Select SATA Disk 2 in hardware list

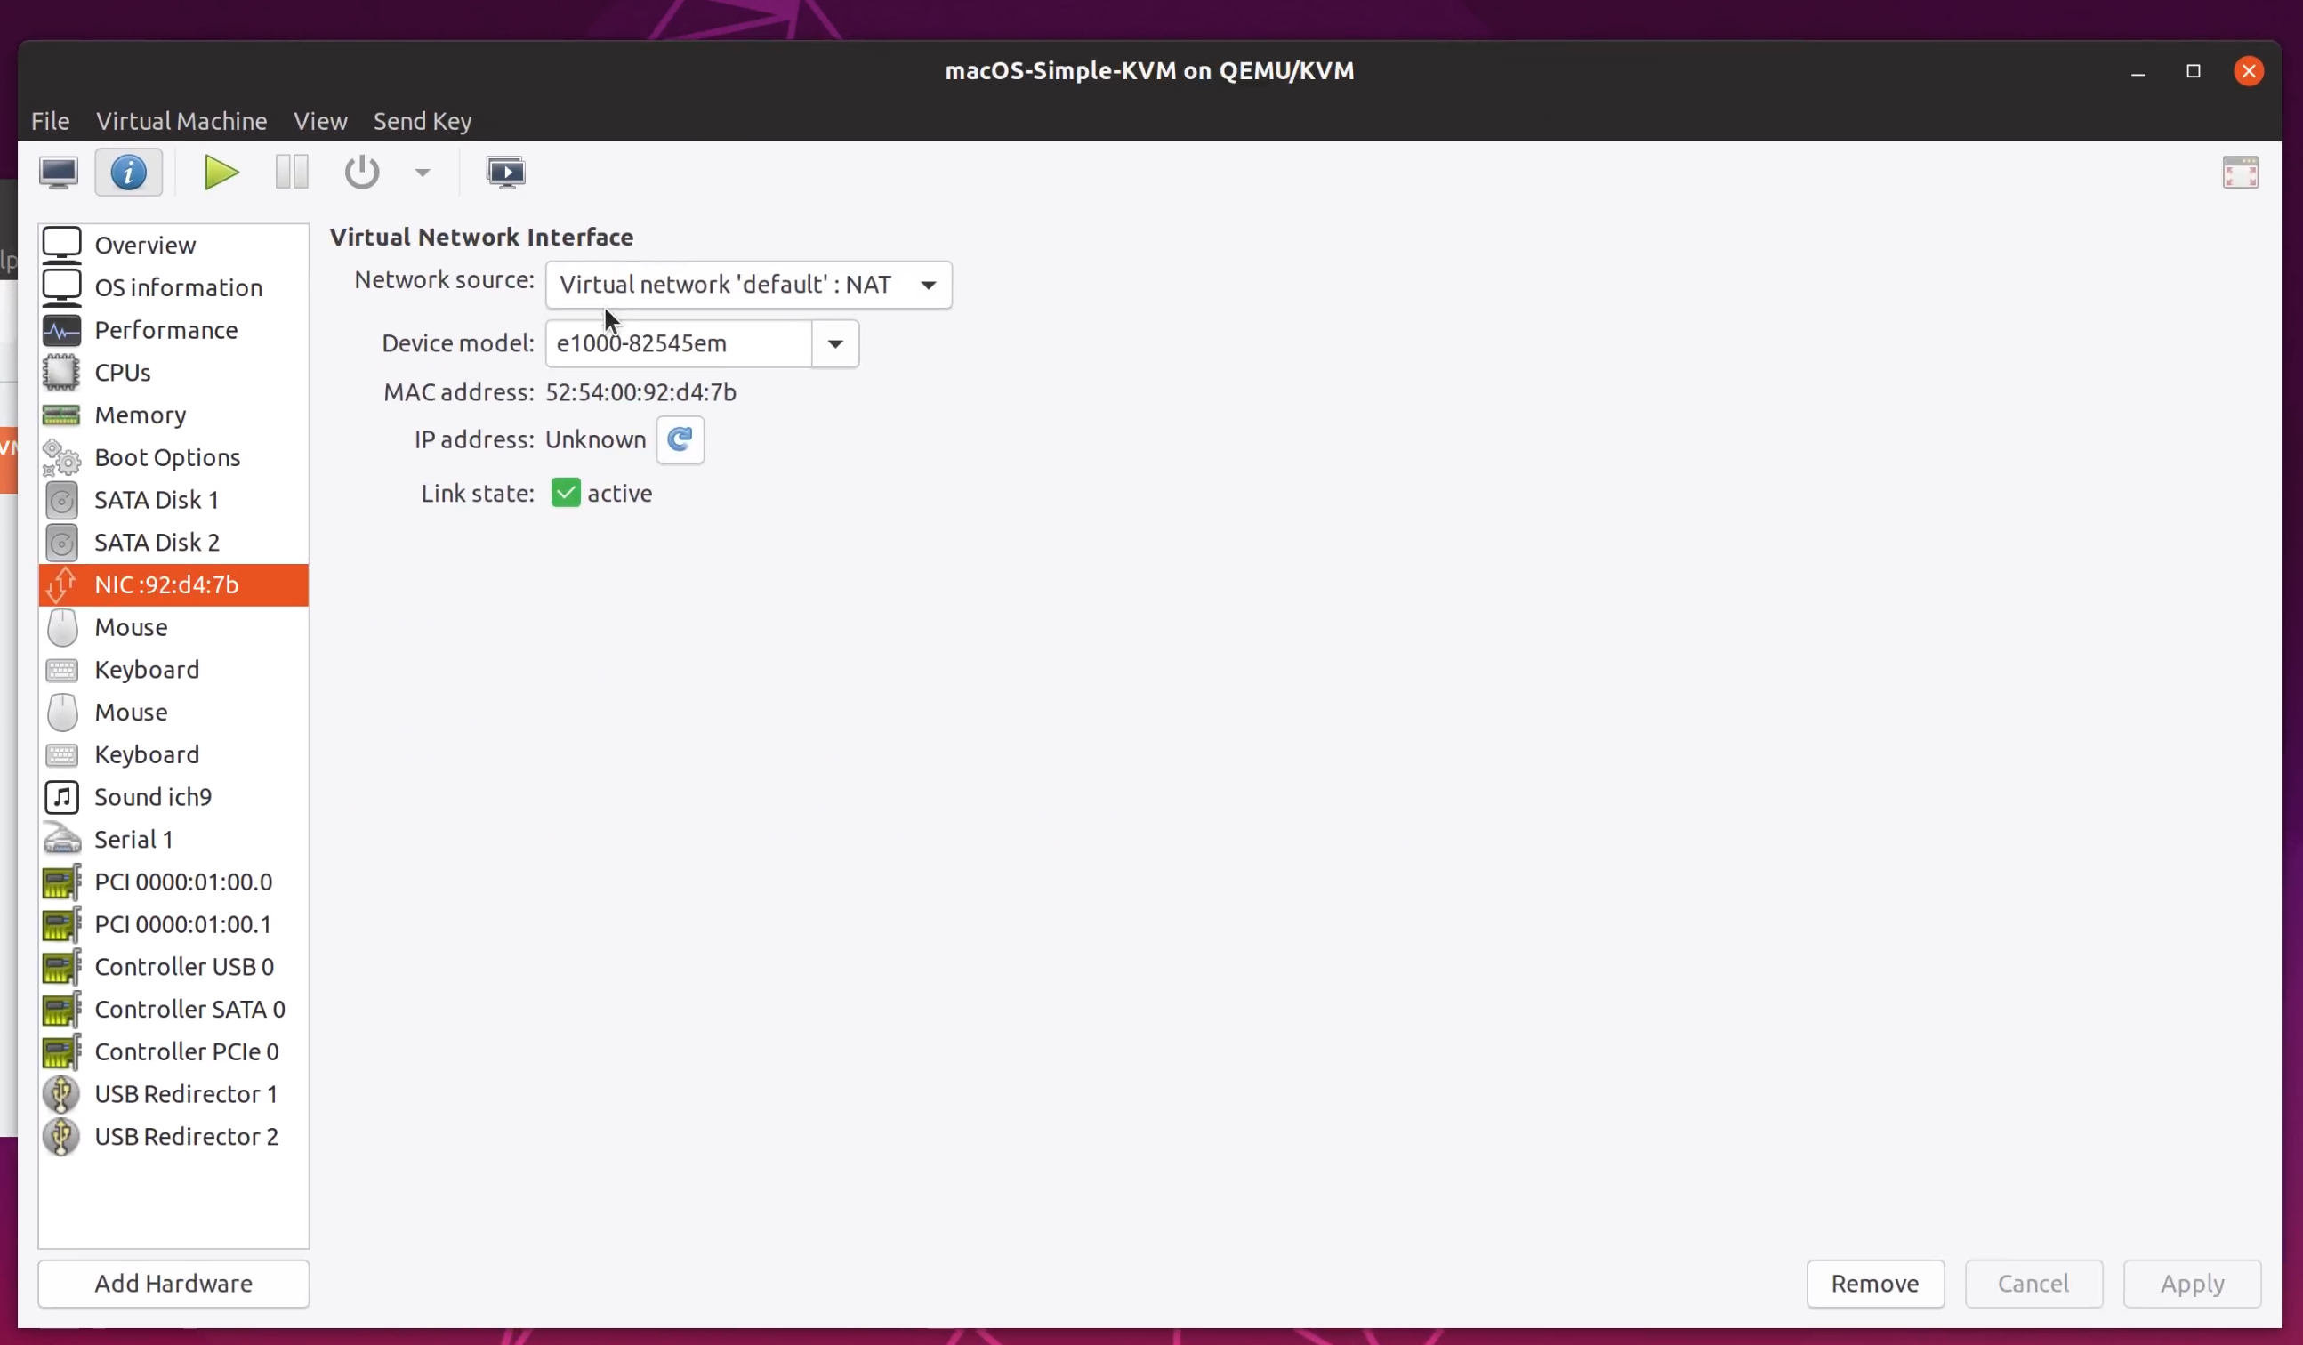point(157,543)
